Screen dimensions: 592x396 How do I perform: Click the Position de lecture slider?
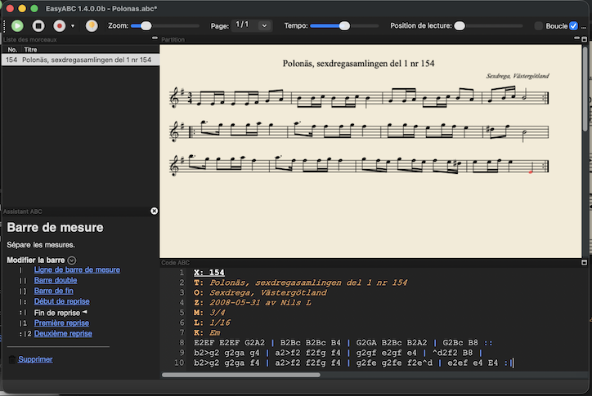coord(488,25)
